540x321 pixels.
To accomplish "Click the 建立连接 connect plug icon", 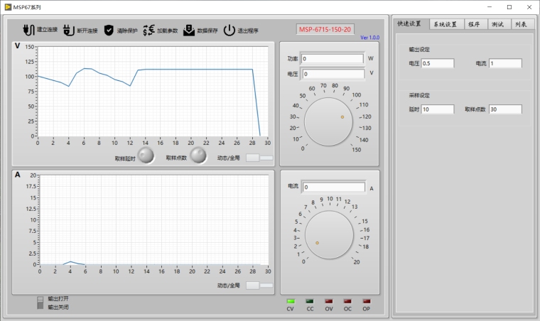I will 29,31.
